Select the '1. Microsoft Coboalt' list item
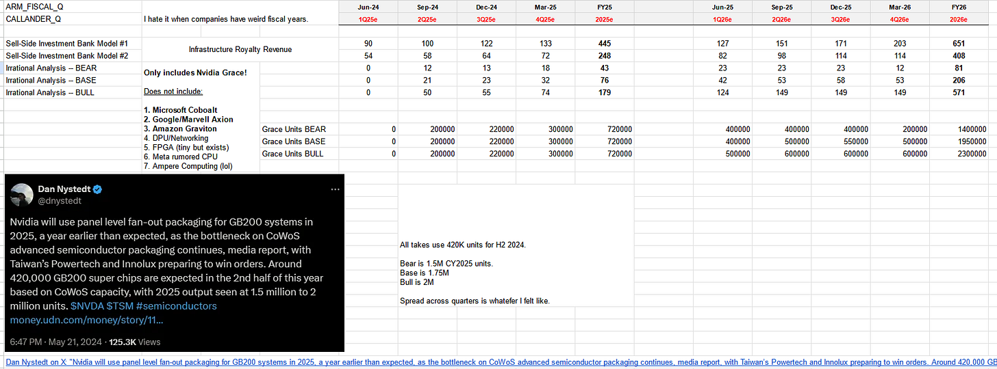This screenshot has width=997, height=369. point(181,110)
